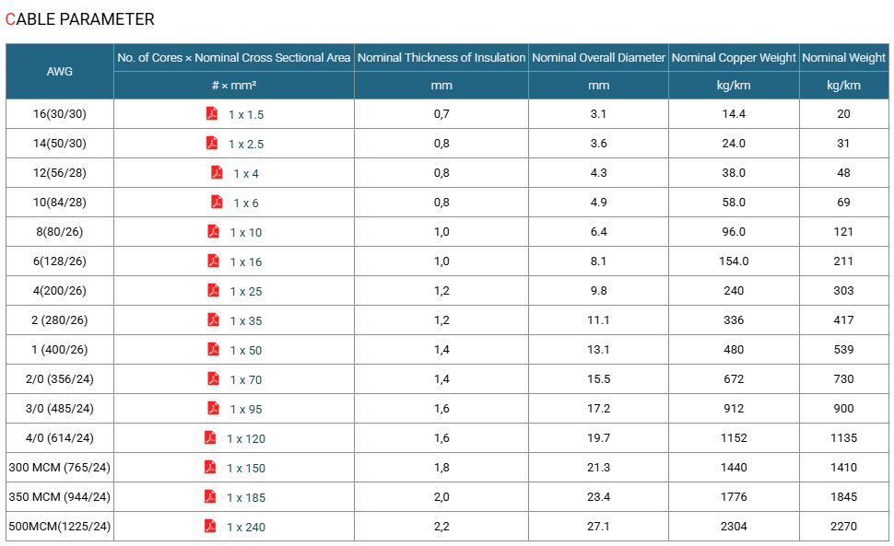The image size is (894, 546).
Task: Select the Nominal Copper Weight header
Action: 734,57
